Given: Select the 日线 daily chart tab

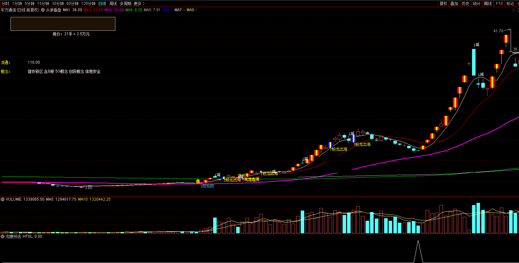Looking at the screenshot, I should click(102, 4).
